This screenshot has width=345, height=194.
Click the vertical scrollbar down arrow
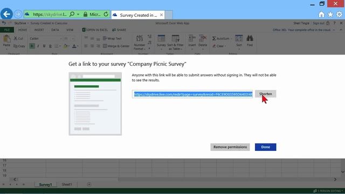(x=343, y=172)
